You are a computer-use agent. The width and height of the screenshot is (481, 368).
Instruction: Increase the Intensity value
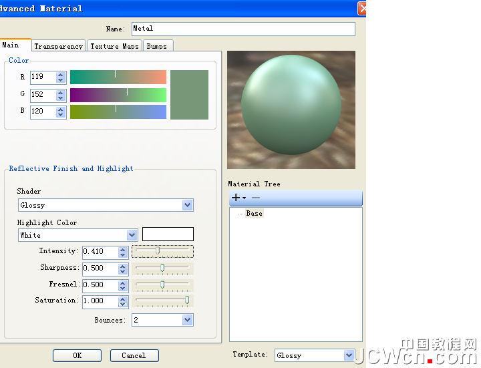tap(123, 250)
